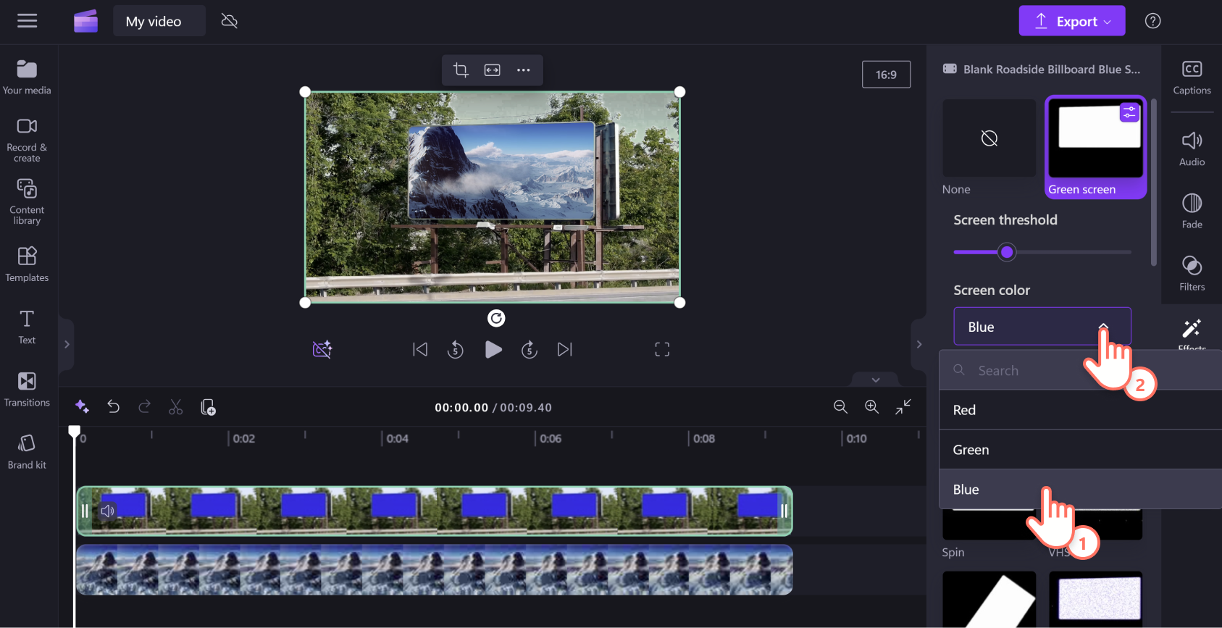Select the None effect thumbnail
Screen dimensions: 1222x628
point(989,138)
